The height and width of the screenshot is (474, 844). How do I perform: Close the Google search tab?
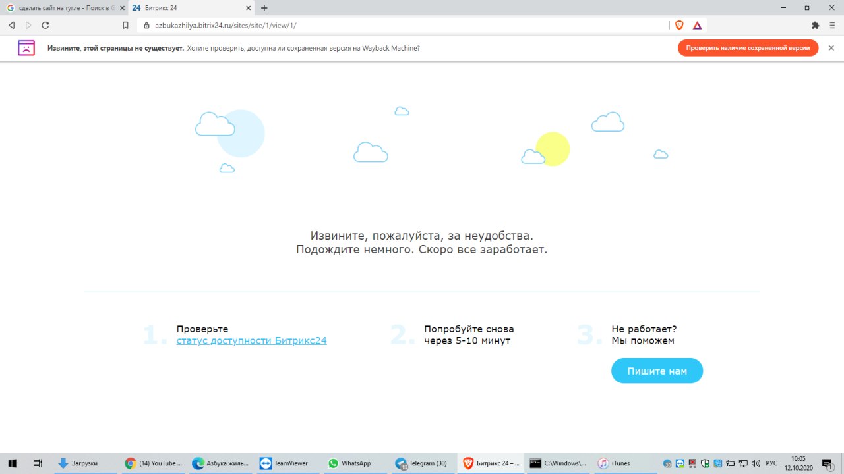122,8
